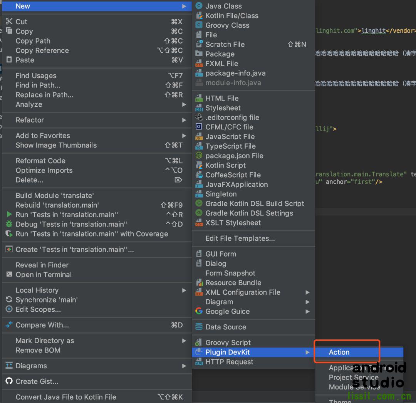Click the CoffeeScript File icon
This screenshot has height=403, width=416.
(x=199, y=175)
